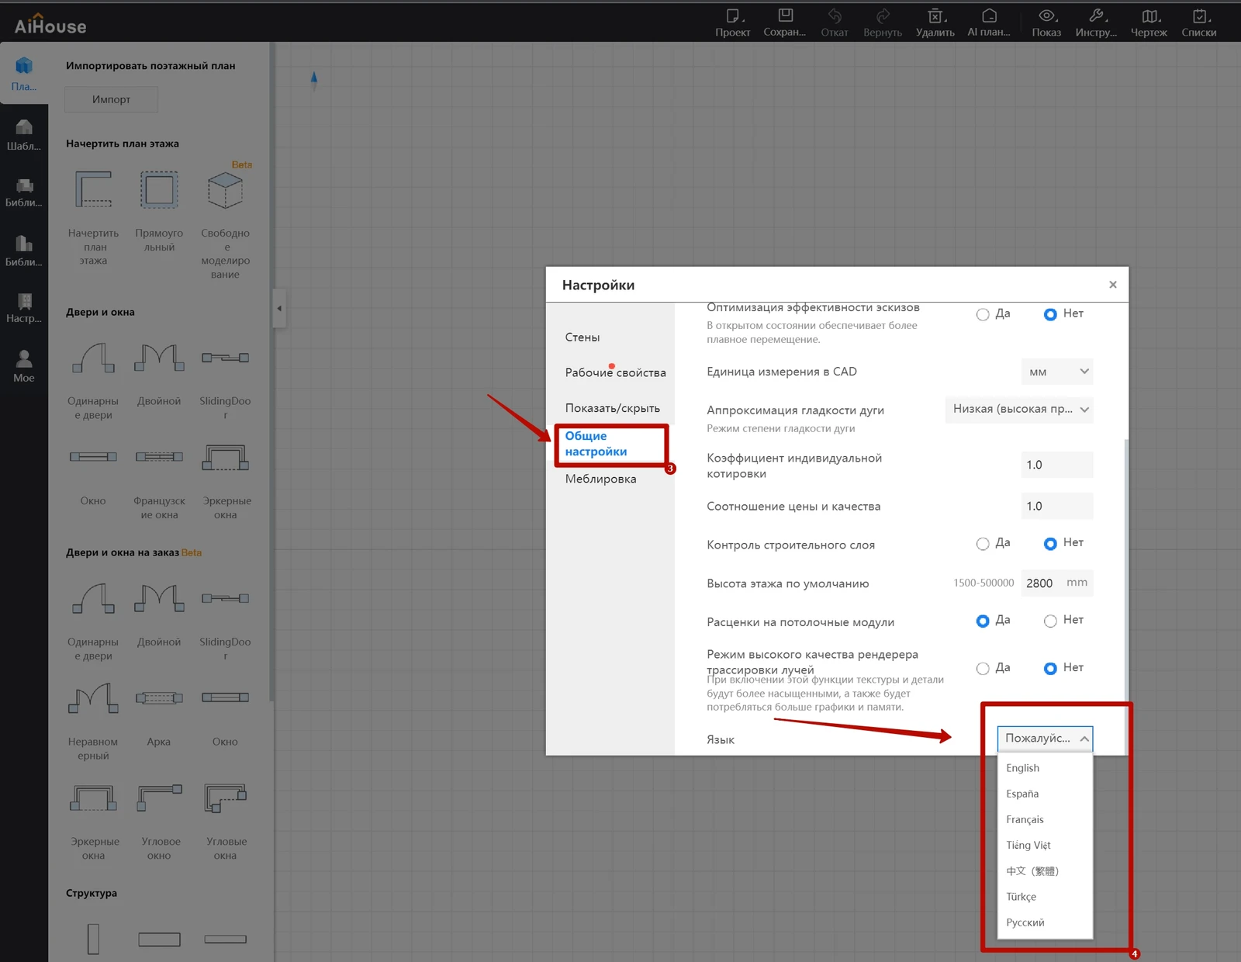Screen dimensions: 1241x962
Task: Choose English in the language list
Action: tap(1022, 768)
